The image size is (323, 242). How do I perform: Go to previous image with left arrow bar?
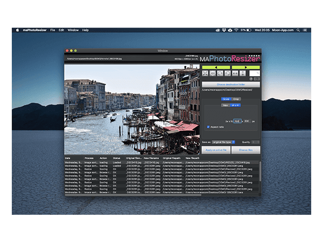(216, 67)
